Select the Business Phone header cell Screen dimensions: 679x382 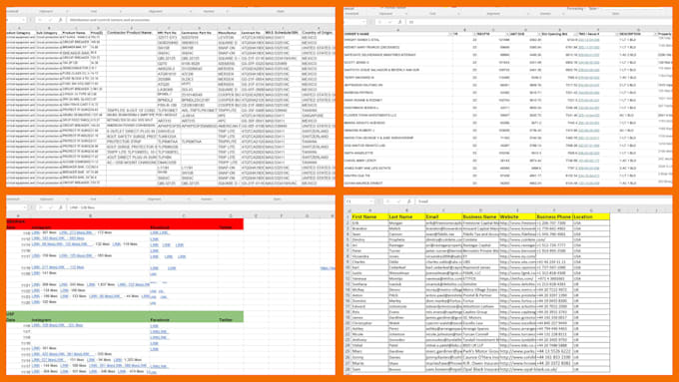[x=554, y=216]
